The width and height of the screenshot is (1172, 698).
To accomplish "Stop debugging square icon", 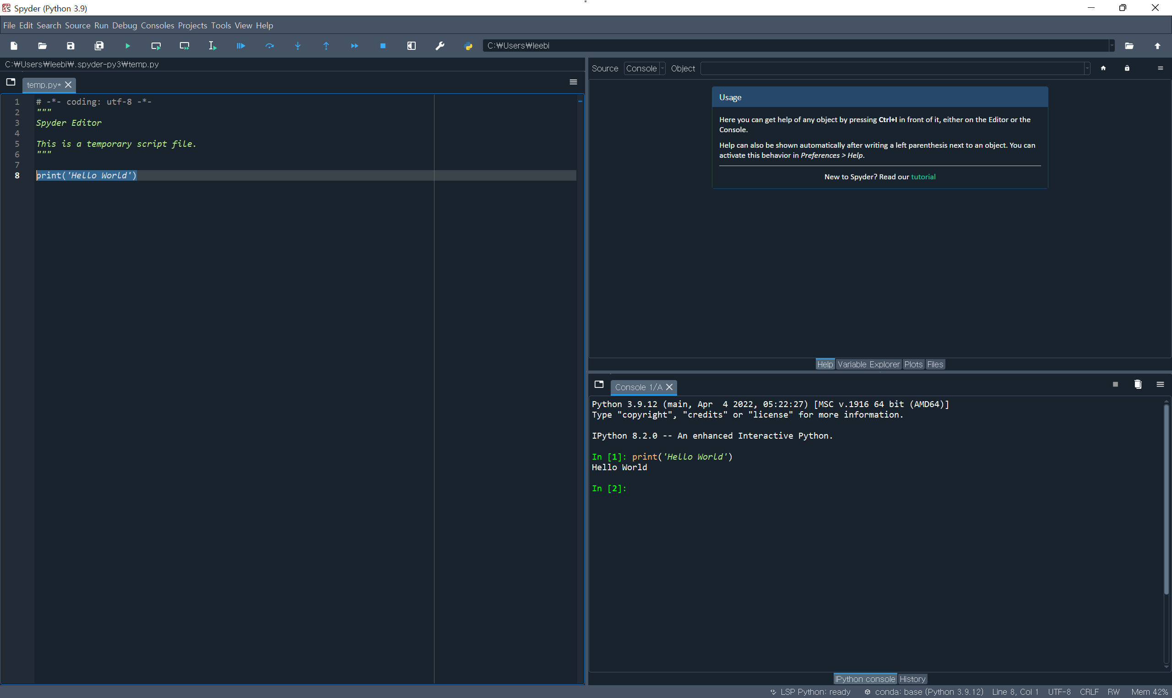I will pos(383,46).
